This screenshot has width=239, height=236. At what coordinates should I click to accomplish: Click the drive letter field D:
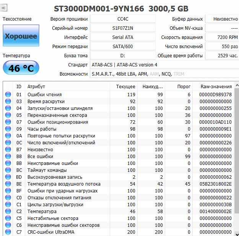123,55
